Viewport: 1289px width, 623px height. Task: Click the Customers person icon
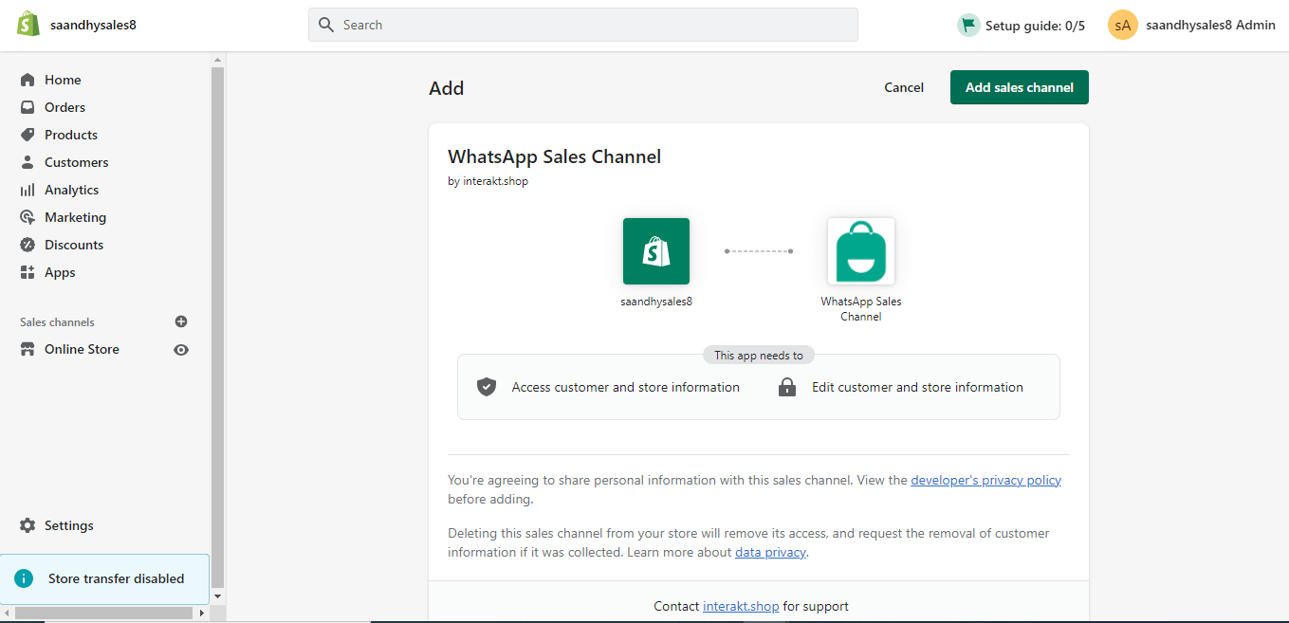click(x=28, y=162)
